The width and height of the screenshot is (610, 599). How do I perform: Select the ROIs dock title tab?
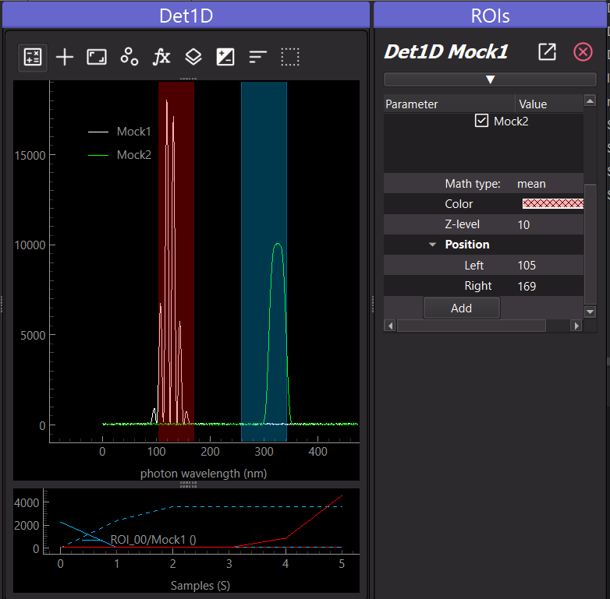point(490,16)
